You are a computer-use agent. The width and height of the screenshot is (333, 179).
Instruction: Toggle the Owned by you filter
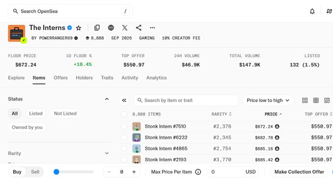pyautogui.click(x=27, y=127)
